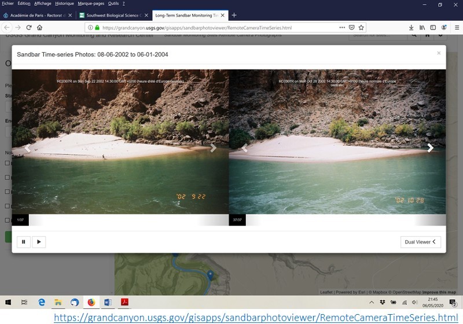Open Word from the Windows taskbar

pyautogui.click(x=108, y=302)
